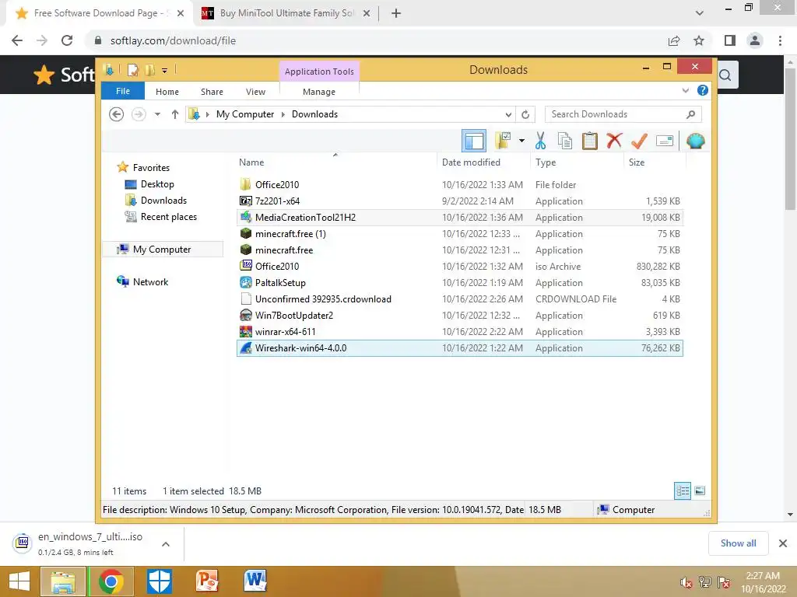
Task: Click the red X Delete icon
Action: 614,141
